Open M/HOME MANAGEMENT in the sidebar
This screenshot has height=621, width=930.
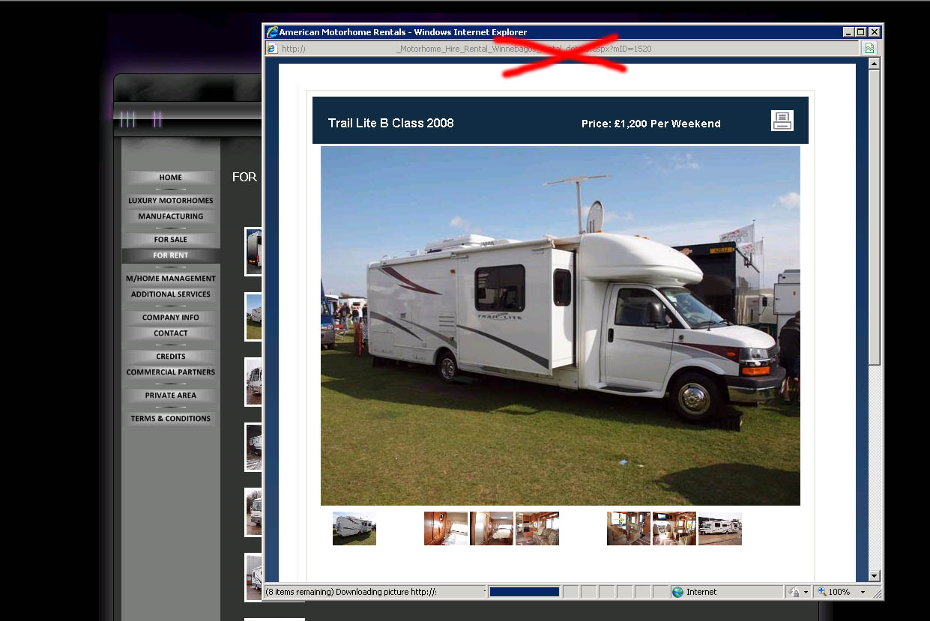click(x=171, y=279)
